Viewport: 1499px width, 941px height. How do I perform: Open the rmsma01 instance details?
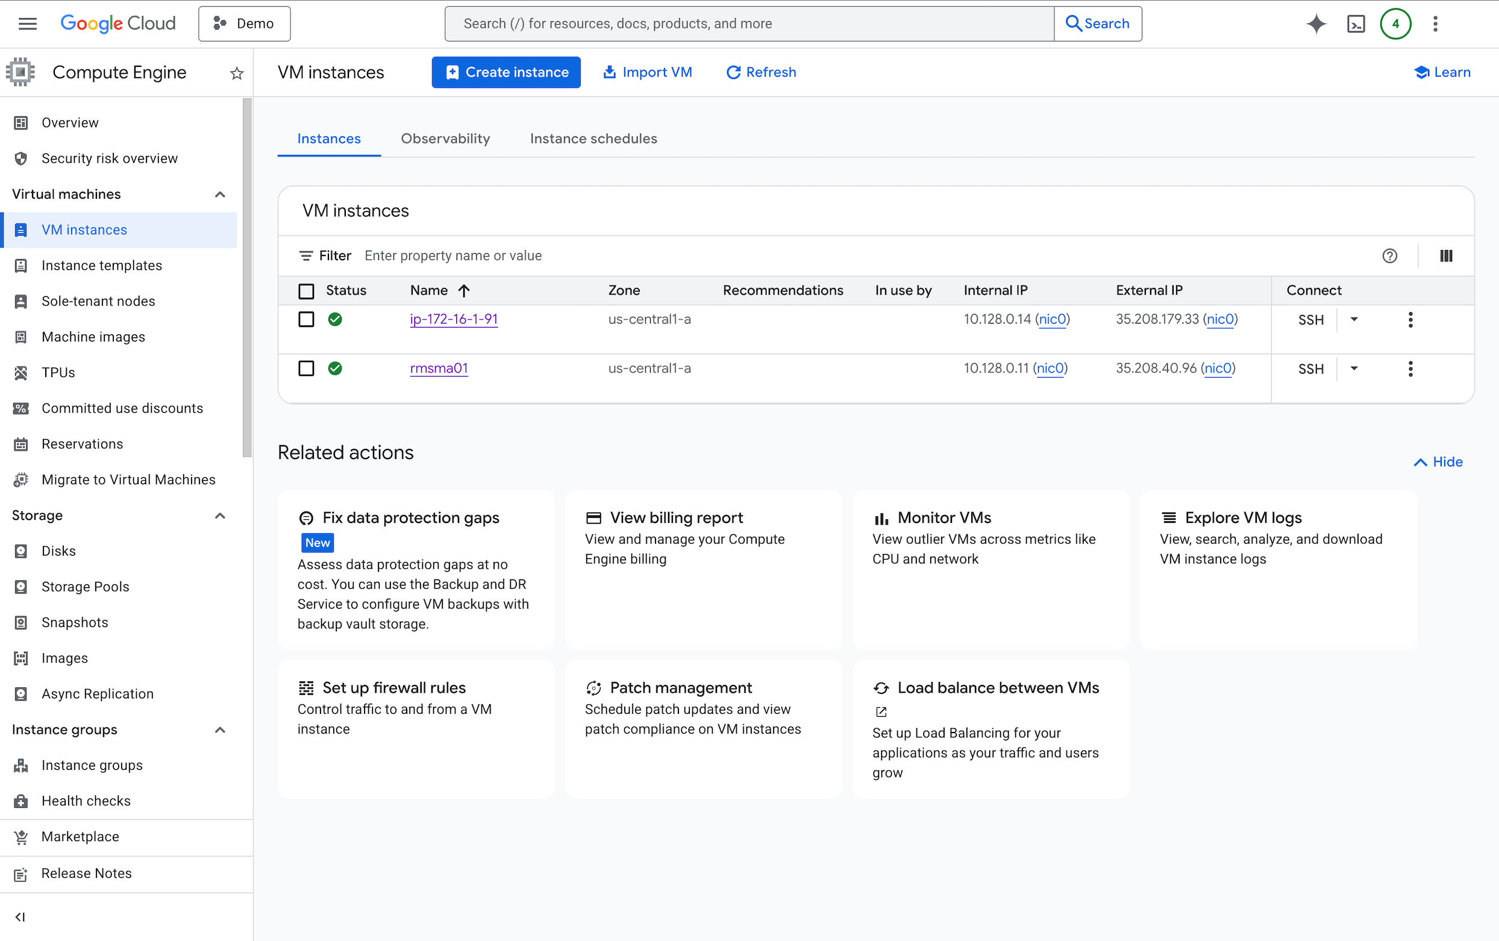439,368
